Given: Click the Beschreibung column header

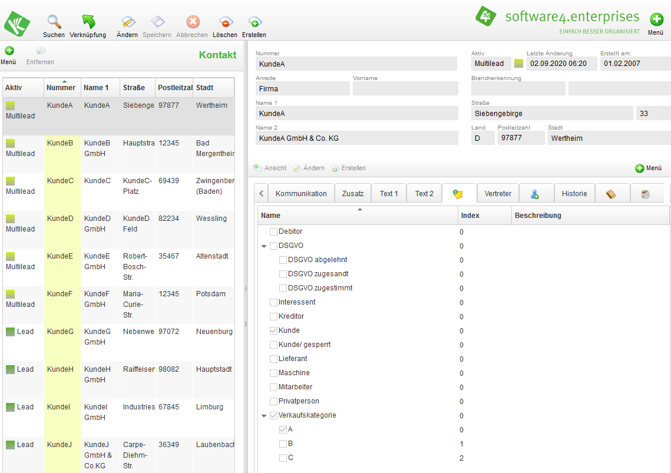Looking at the screenshot, I should 590,216.
